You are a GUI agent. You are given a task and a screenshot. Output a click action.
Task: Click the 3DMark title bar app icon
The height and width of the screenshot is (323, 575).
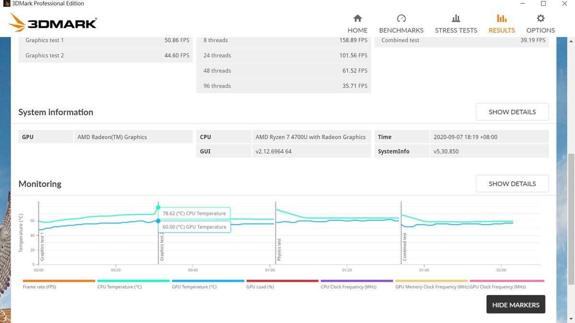point(6,4)
